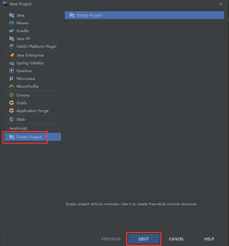Screen dimensions: 229x246
Task: Open HELP for the wizard
Action: (209, 239)
